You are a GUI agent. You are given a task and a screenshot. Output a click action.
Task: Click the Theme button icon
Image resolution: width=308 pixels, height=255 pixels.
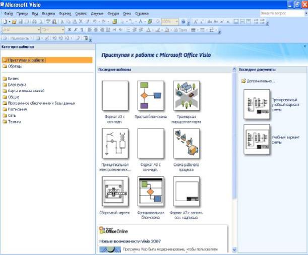click(180, 30)
